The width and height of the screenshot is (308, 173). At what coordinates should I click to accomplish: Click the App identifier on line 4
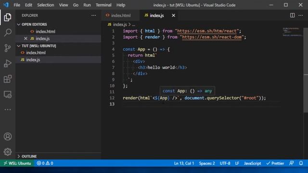coord(141,49)
